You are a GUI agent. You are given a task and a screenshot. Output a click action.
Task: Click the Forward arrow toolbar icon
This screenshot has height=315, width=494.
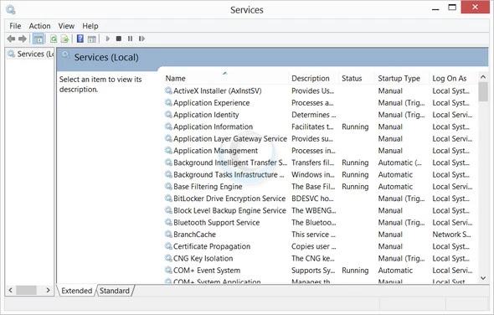point(23,39)
